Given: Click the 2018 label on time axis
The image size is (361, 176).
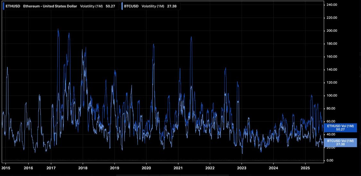Looking at the screenshot, I should pyautogui.click(x=82, y=168).
